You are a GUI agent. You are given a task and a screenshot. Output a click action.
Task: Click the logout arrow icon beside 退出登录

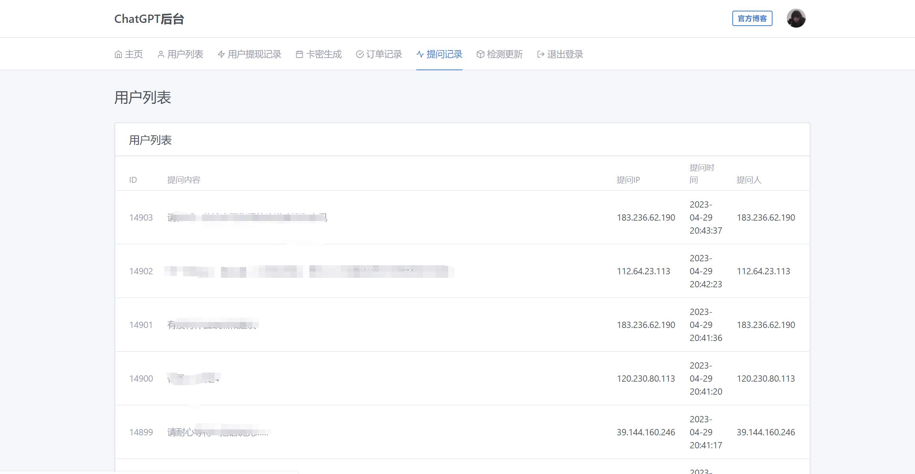541,54
